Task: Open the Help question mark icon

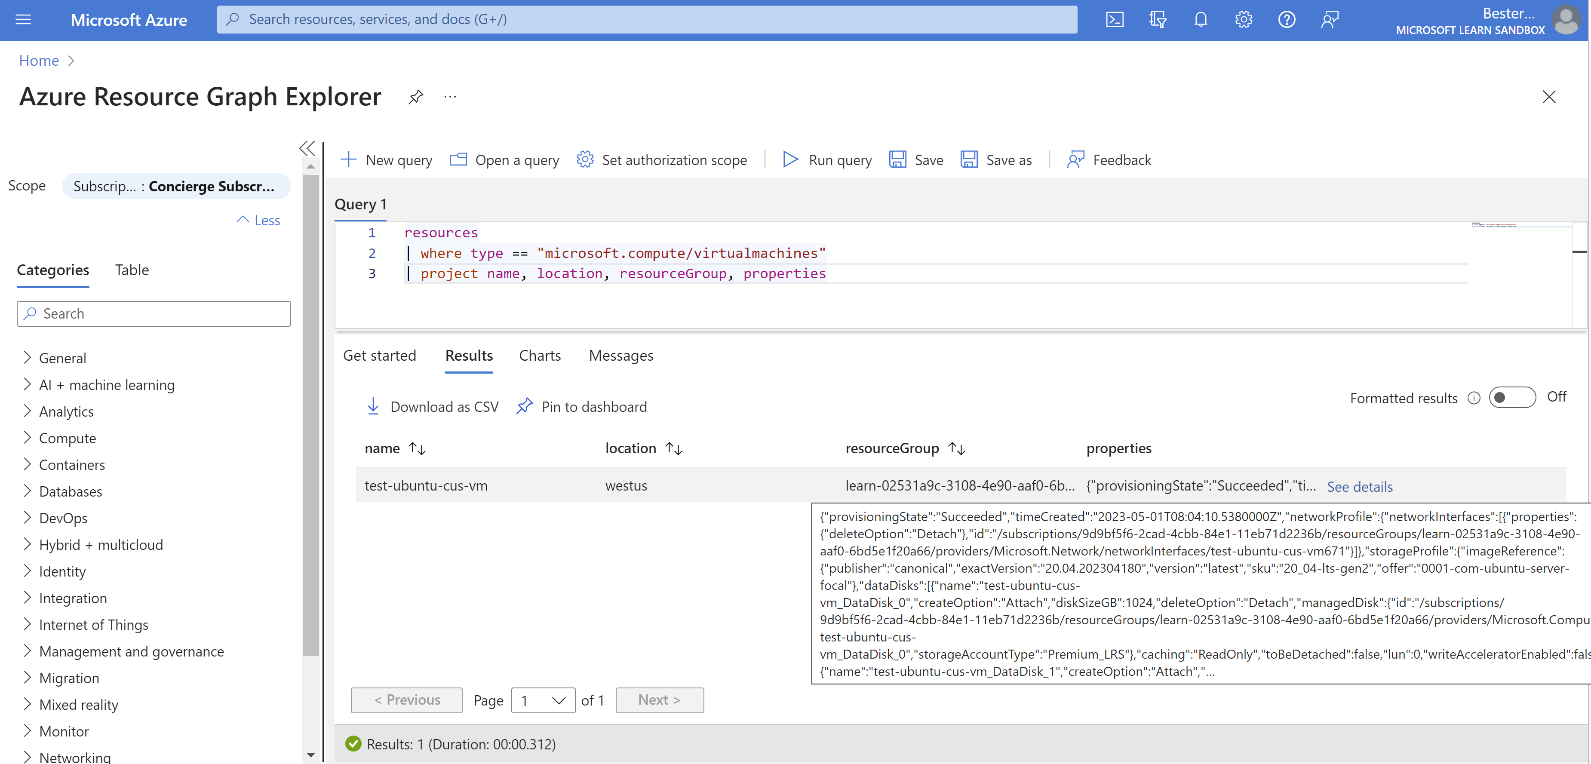Action: point(1287,20)
